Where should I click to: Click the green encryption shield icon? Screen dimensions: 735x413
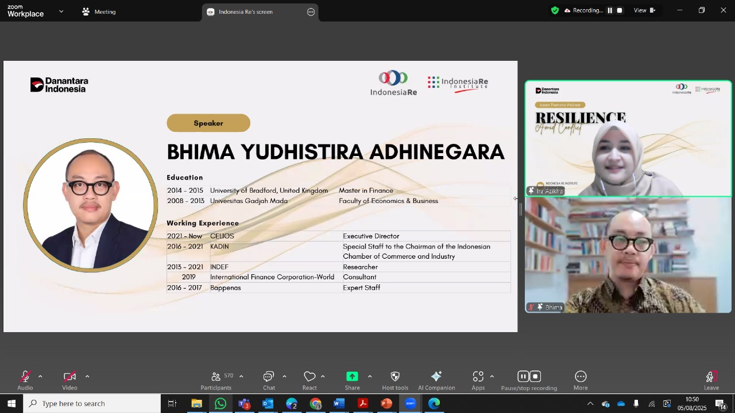click(555, 10)
